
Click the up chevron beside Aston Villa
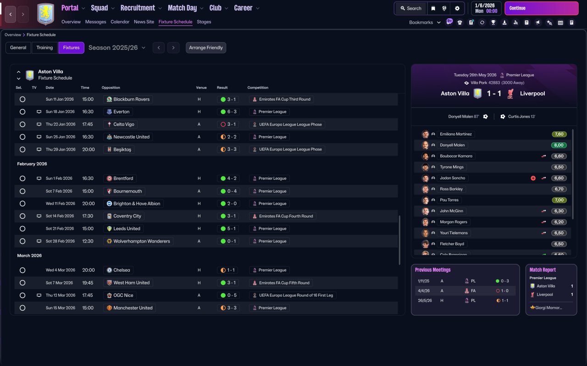coord(19,72)
